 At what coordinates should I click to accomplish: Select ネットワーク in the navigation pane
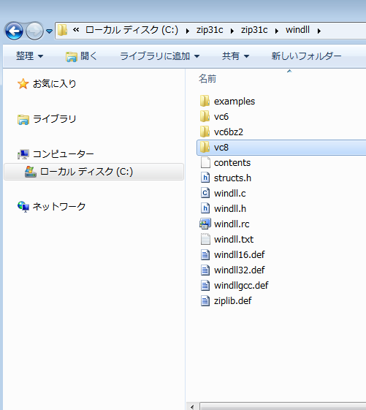coord(59,207)
